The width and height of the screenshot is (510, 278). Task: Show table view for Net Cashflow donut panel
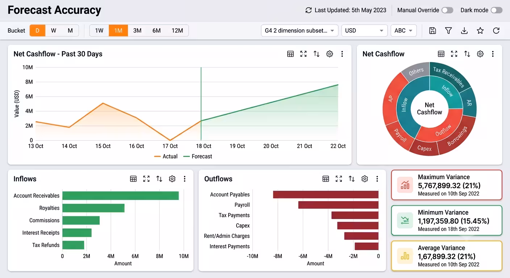(x=441, y=54)
